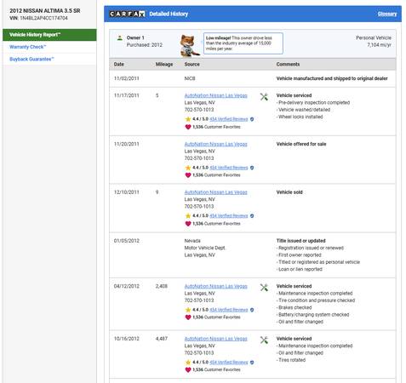
Task: Click the 4,487 mileage value
Action: (162, 339)
